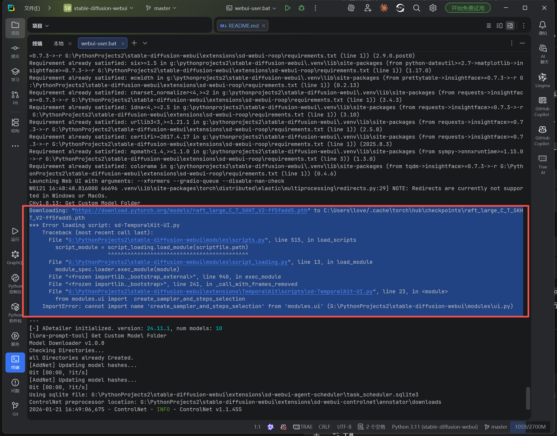Switch to the 本地 terminal tab

59,43
